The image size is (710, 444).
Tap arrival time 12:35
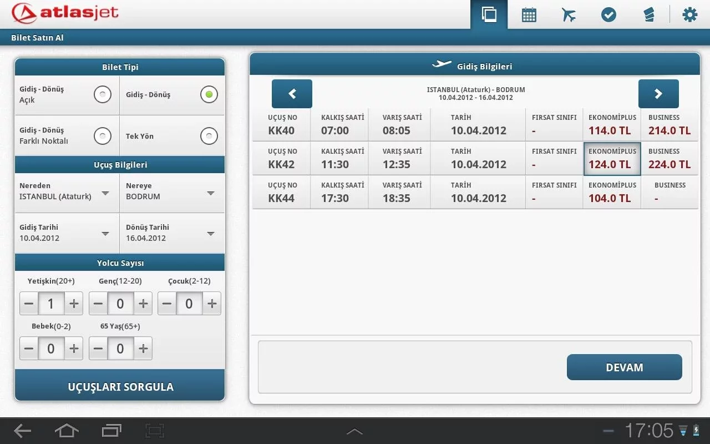(396, 164)
